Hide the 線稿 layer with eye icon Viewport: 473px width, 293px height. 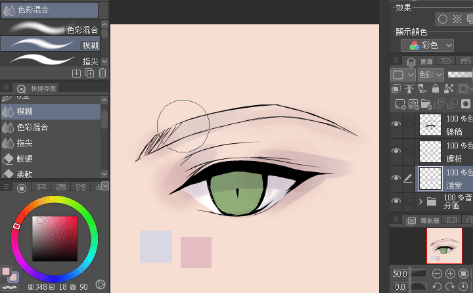click(396, 124)
